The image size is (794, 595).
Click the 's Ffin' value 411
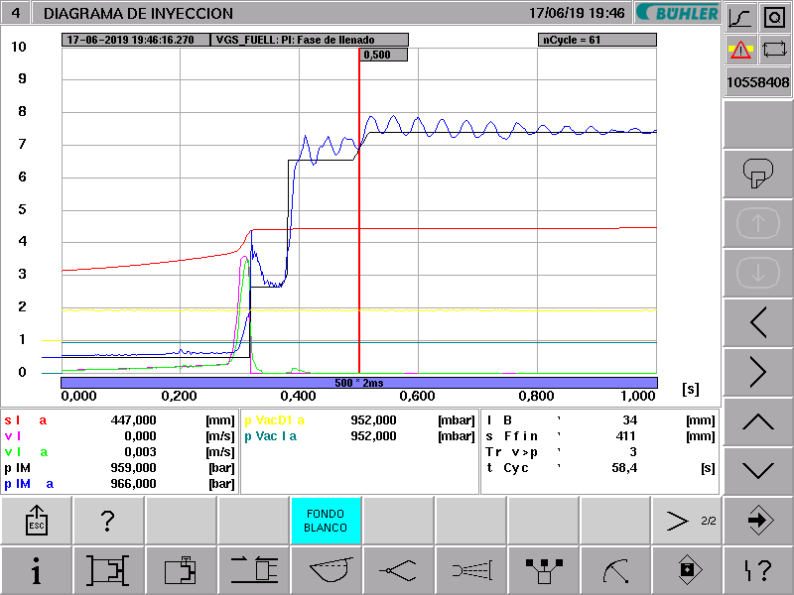(626, 436)
